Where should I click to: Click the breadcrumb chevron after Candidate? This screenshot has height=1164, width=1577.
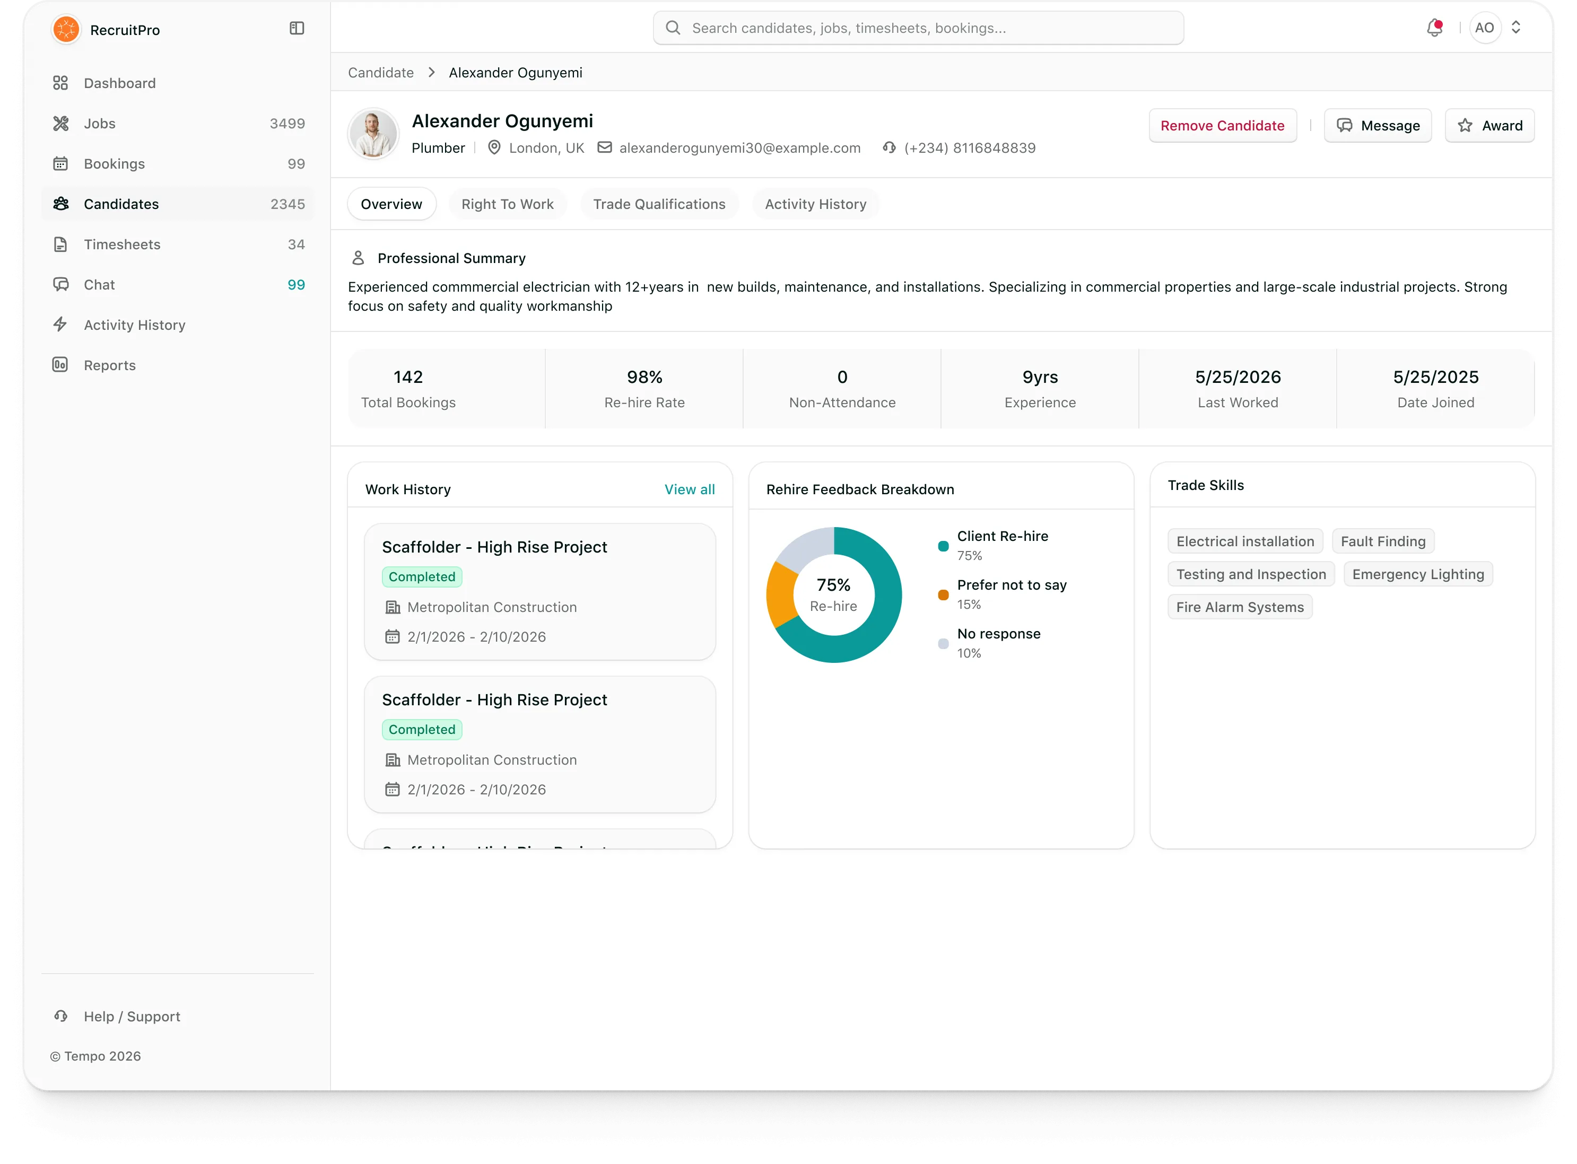pos(431,73)
